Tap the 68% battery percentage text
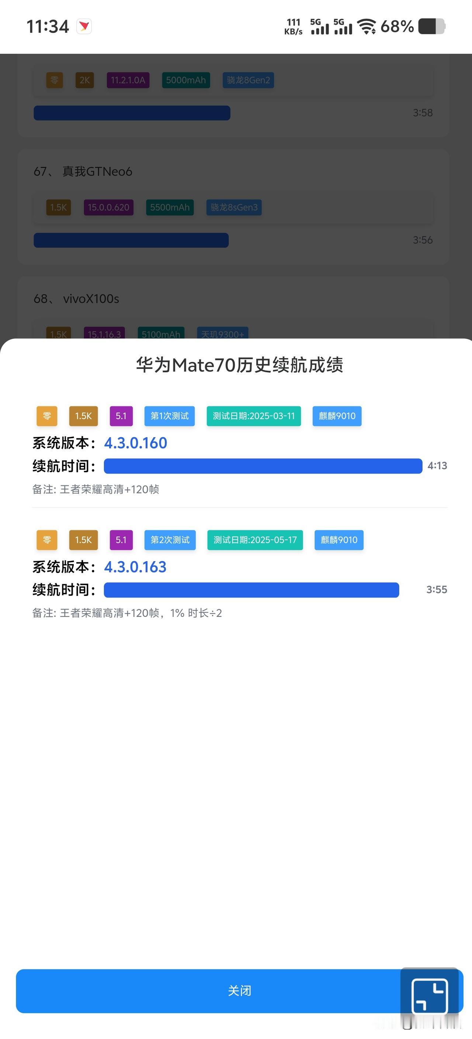Image resolution: width=472 pixels, height=1039 pixels. pyautogui.click(x=397, y=27)
